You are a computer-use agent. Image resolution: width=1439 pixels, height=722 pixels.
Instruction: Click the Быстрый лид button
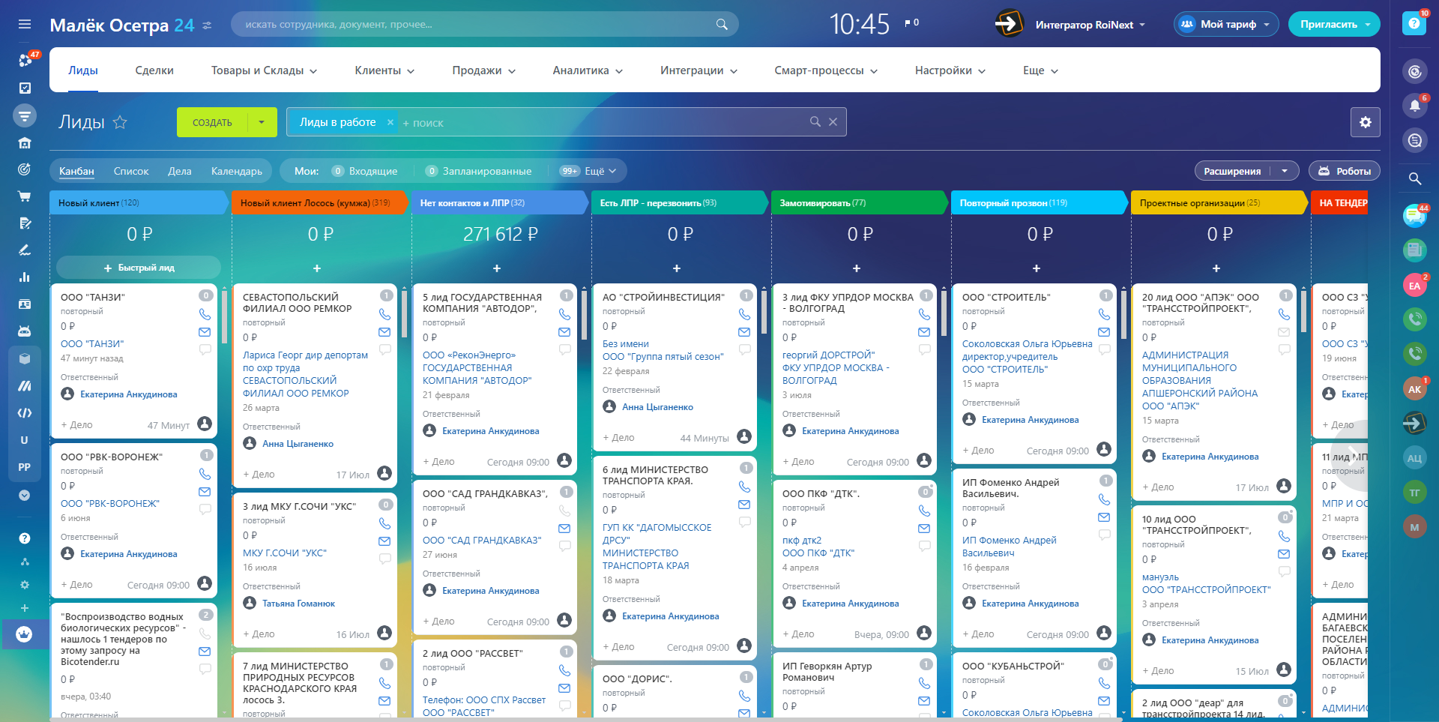(x=139, y=268)
